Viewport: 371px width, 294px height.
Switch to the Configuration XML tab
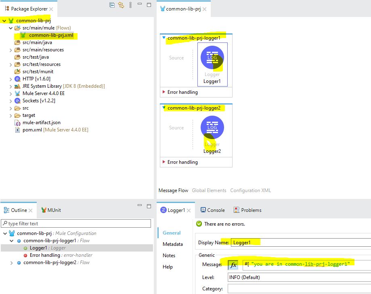pyautogui.click(x=250, y=190)
